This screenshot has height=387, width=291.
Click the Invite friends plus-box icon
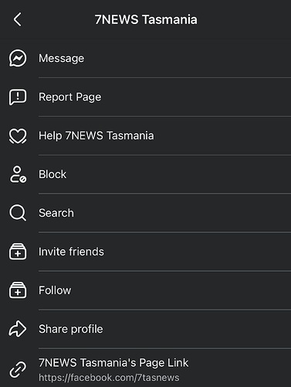[18, 252]
